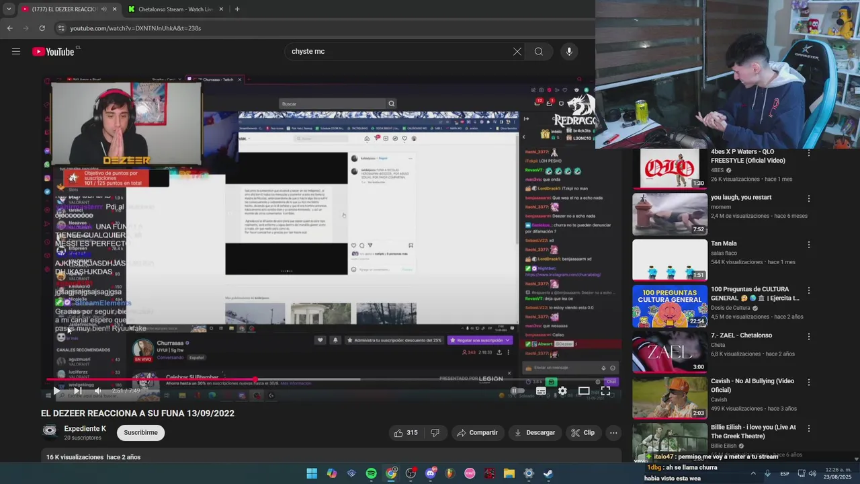Open the Windows Start menu
This screenshot has width=860, height=484.
pos(312,473)
